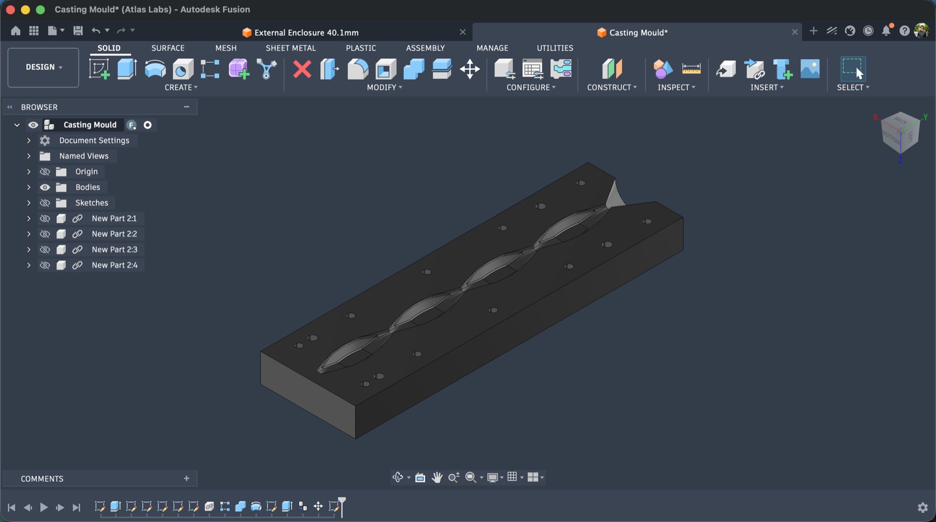This screenshot has width=936, height=522.
Task: Click the Create Form purple box icon
Action: [x=238, y=69]
